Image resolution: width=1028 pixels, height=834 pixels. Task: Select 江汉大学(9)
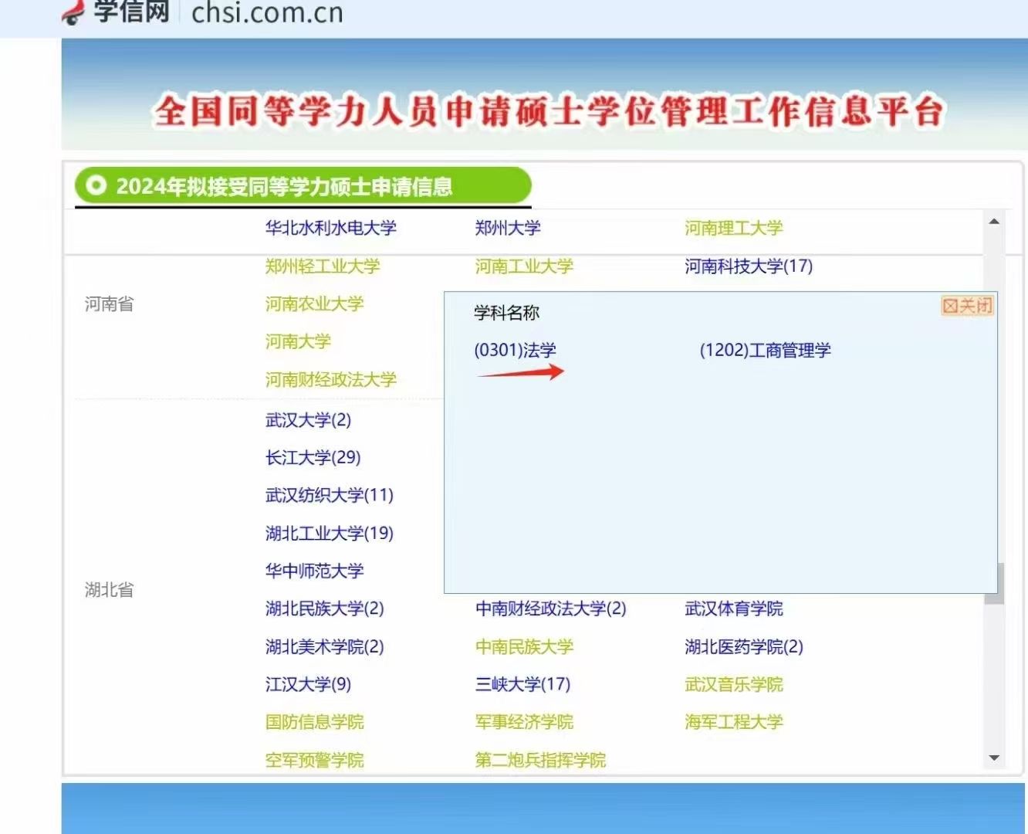(x=308, y=684)
